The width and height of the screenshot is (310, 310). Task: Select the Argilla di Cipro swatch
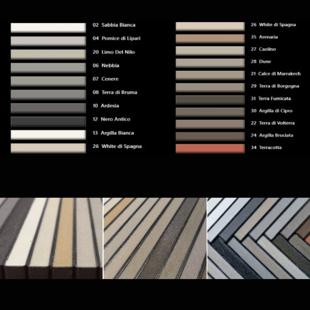(210, 112)
